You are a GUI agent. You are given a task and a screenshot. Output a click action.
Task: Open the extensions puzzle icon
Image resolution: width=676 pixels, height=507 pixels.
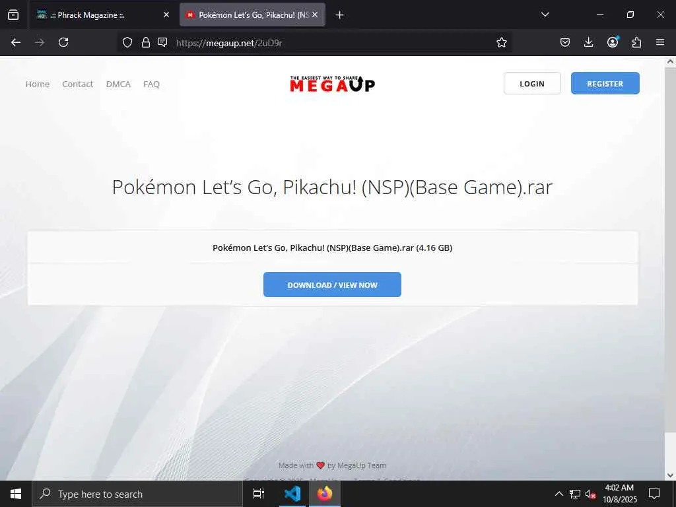coord(636,42)
